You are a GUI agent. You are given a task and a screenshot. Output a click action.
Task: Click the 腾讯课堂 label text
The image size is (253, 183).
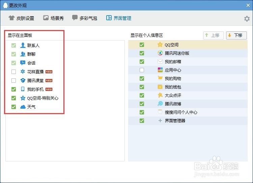(35, 80)
